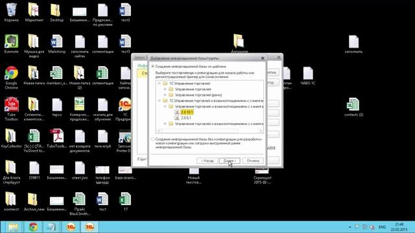This screenshot has width=415, height=233.
Task: Select template version 2.0.10.1
Action: [x=187, y=112]
